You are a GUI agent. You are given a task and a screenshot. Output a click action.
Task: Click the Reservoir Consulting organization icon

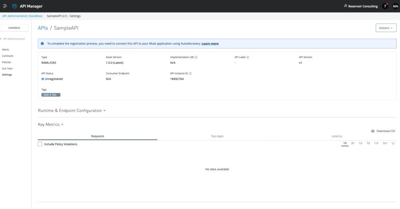[x=346, y=6]
